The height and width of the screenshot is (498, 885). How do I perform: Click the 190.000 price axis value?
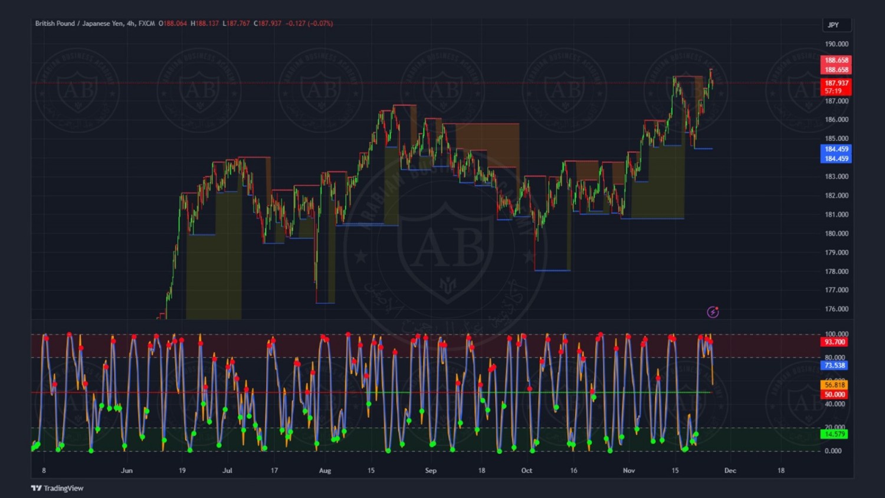coord(836,44)
